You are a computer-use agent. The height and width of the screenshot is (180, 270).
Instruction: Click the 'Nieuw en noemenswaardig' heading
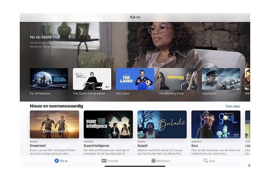[x=56, y=106]
